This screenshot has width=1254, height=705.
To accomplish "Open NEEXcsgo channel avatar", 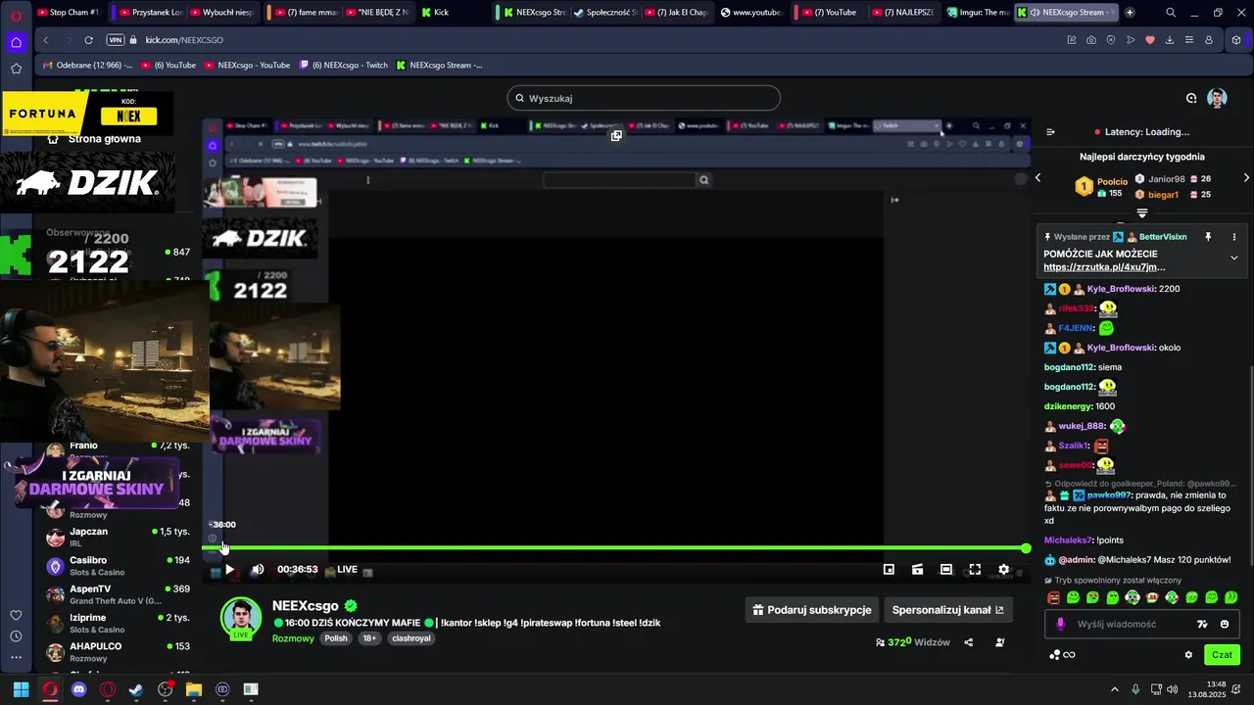I will click(241, 618).
